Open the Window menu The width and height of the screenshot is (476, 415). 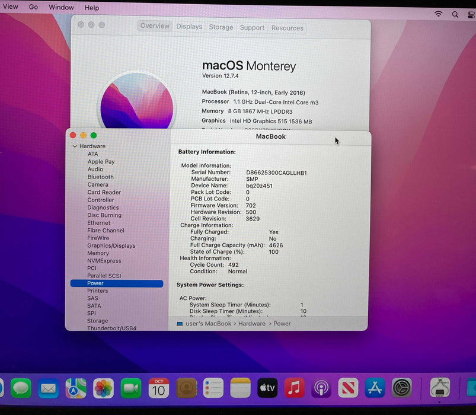pos(61,8)
